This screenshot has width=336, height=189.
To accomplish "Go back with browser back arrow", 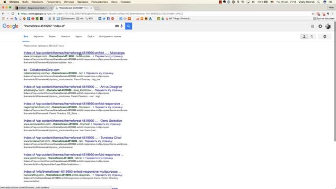I will tap(3, 14).
